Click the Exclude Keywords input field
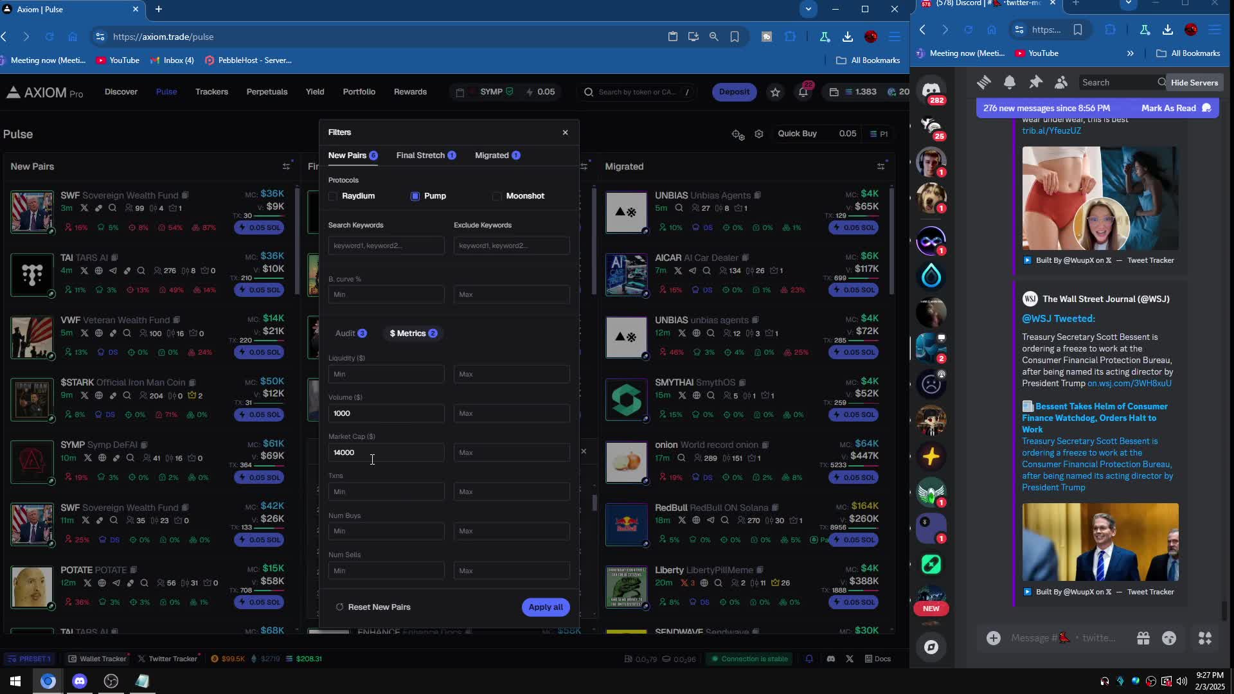This screenshot has height=694, width=1234. point(512,245)
